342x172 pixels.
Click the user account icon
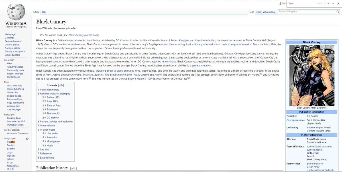point(280,3)
